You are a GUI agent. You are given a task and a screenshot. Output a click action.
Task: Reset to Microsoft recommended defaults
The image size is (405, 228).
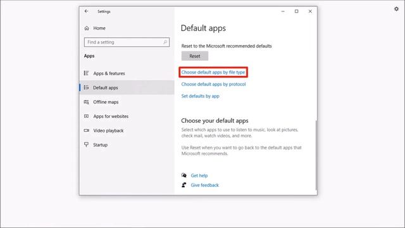coord(195,56)
